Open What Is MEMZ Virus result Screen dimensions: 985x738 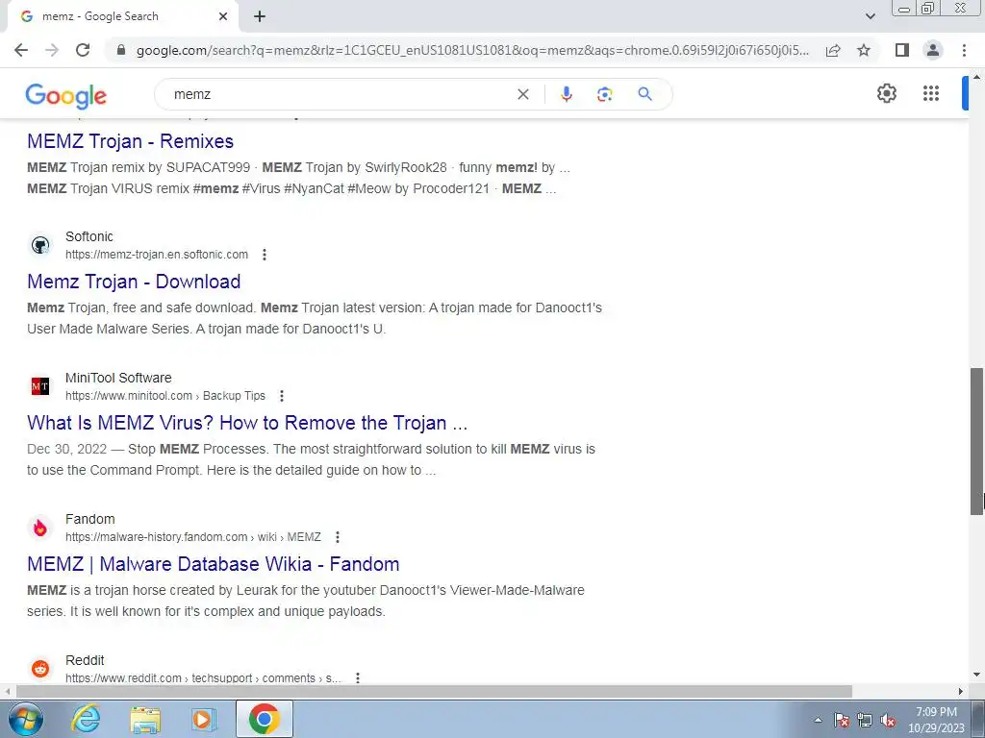(247, 423)
